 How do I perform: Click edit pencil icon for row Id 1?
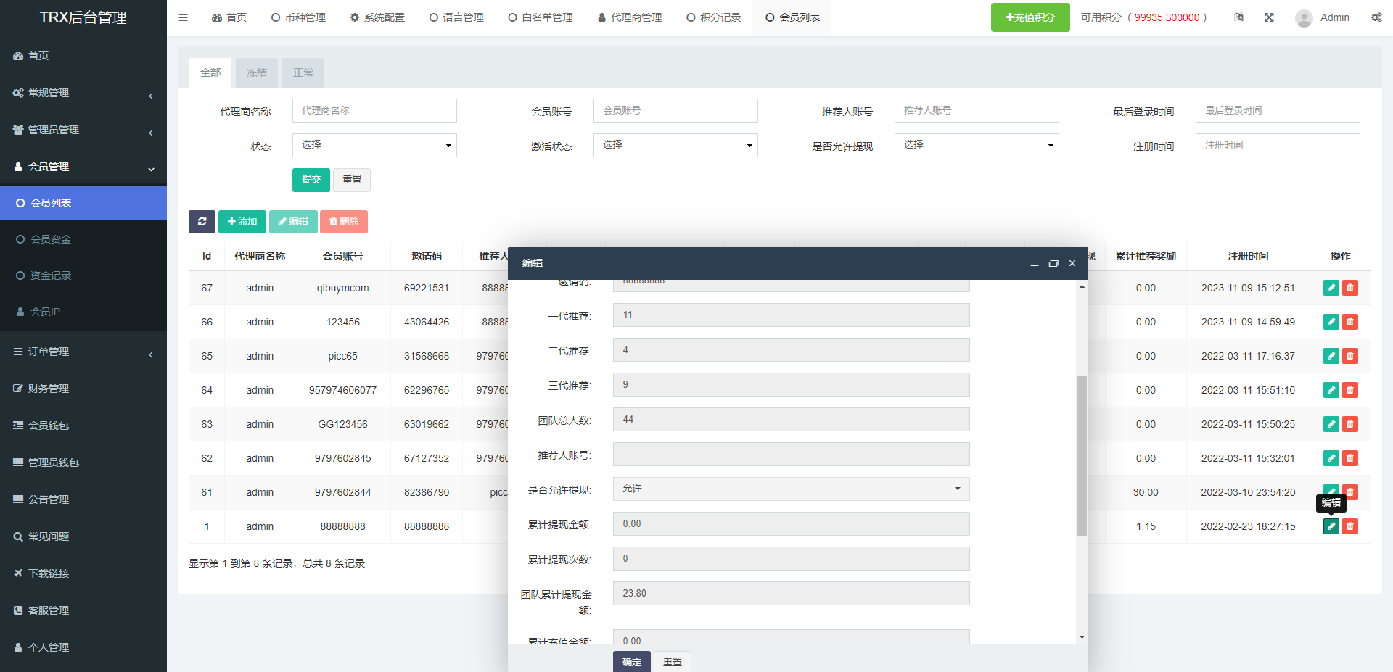(x=1331, y=526)
